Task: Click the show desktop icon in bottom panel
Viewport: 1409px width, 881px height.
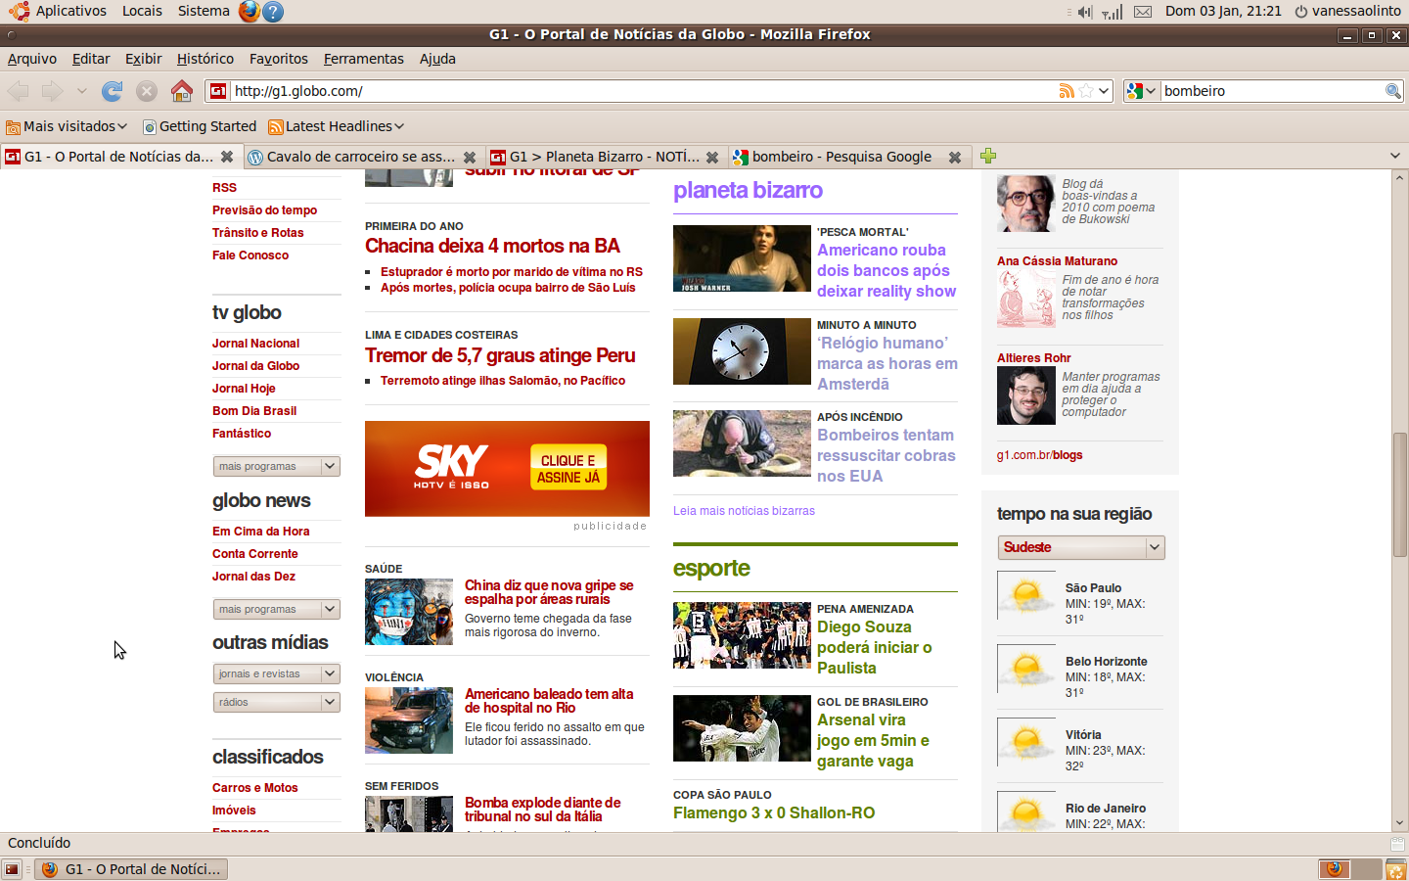Action: coord(12,869)
